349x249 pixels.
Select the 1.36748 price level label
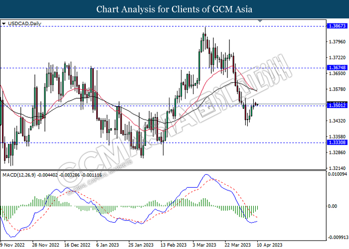point(337,68)
